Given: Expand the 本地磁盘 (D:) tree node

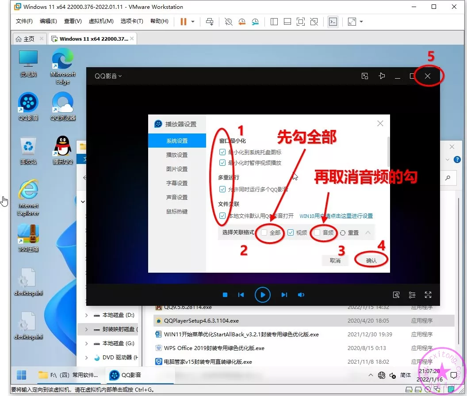Looking at the screenshot, I should [x=86, y=316].
